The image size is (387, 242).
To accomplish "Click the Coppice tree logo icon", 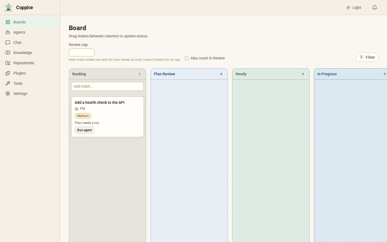I will coord(9,8).
